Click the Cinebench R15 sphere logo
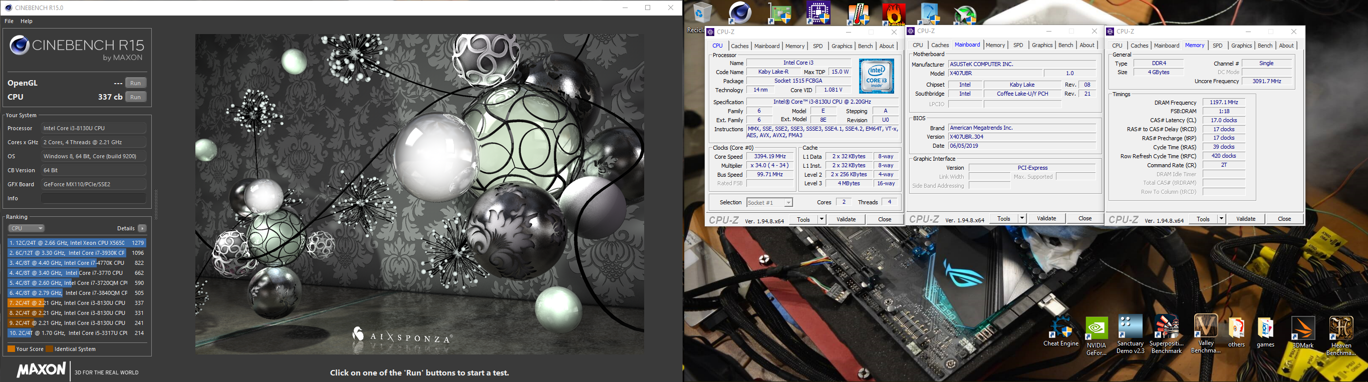The height and width of the screenshot is (382, 1368). tap(20, 46)
